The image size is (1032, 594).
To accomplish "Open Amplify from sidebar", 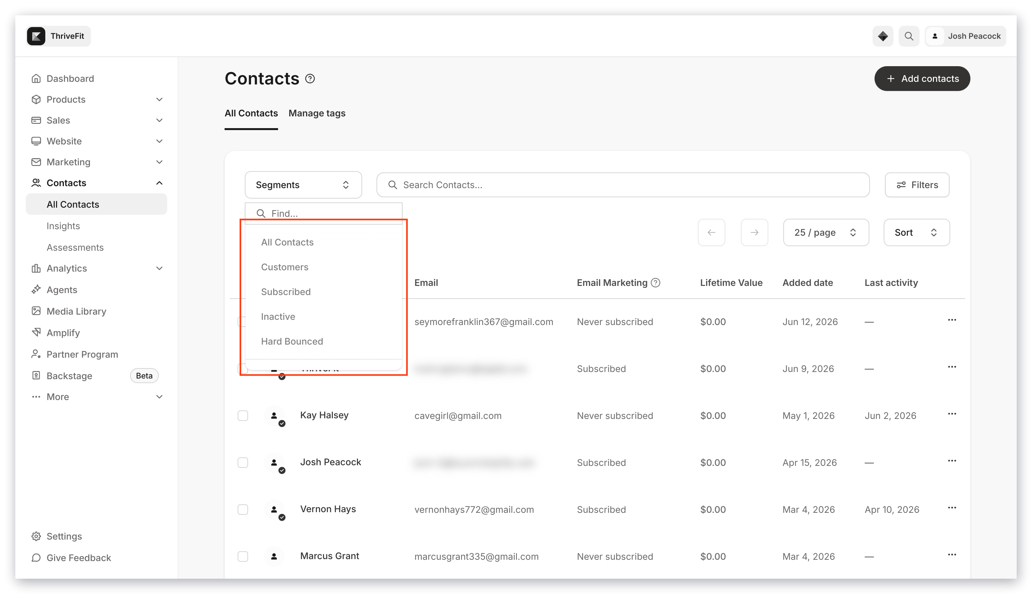I will click(63, 333).
